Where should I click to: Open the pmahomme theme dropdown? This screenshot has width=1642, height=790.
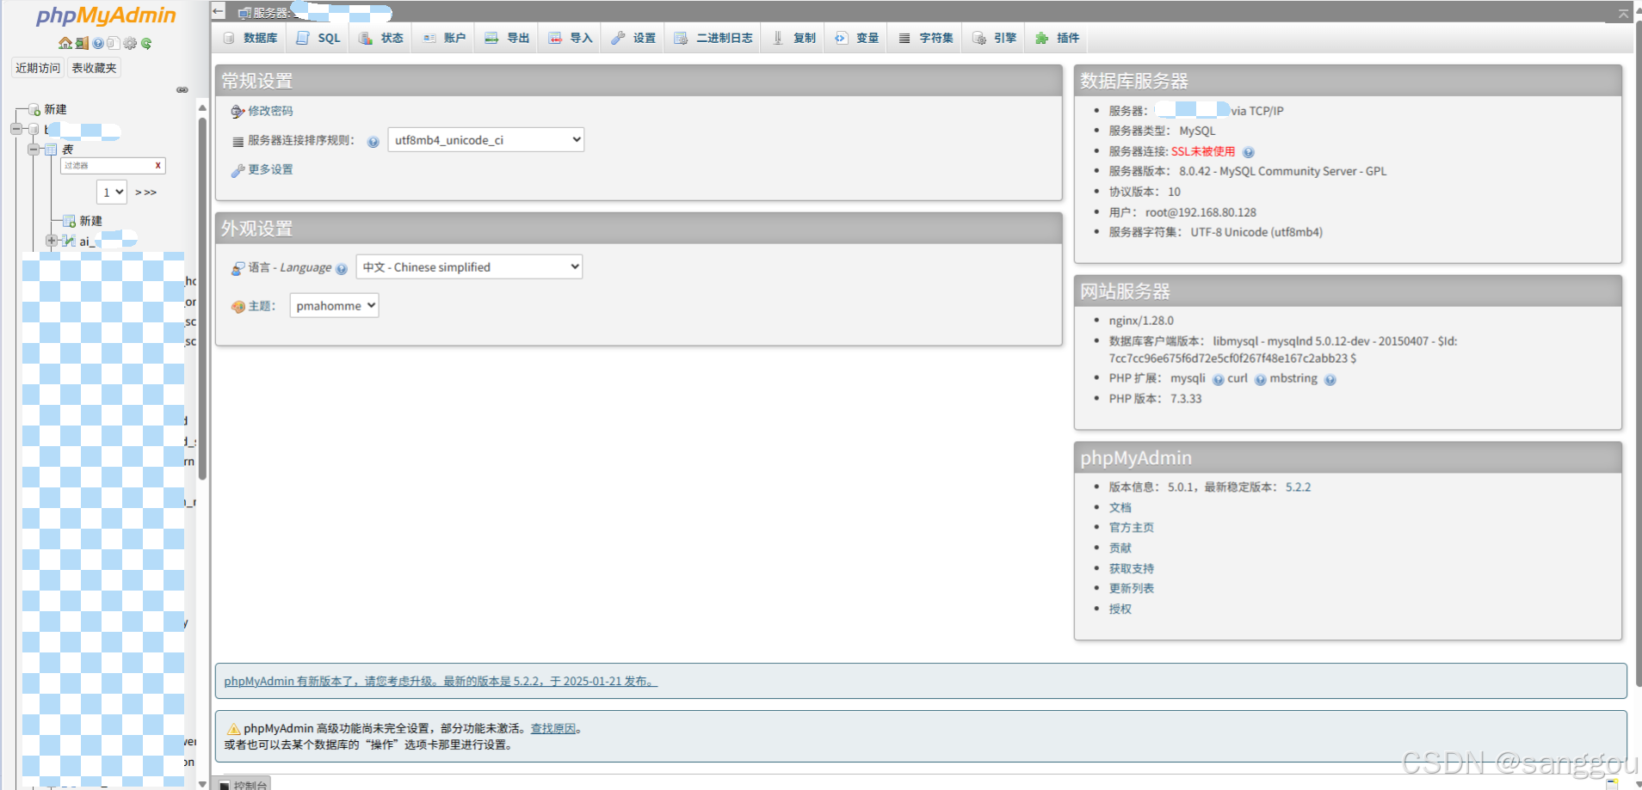tap(334, 305)
